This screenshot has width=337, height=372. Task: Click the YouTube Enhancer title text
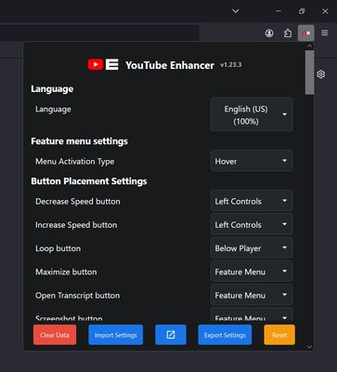click(x=170, y=65)
